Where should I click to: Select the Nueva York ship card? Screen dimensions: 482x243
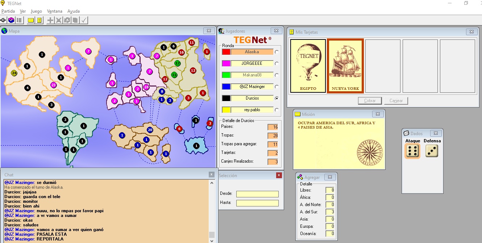(x=345, y=66)
